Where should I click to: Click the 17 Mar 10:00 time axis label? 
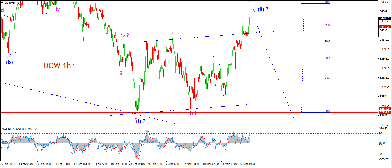[x=248, y=164]
